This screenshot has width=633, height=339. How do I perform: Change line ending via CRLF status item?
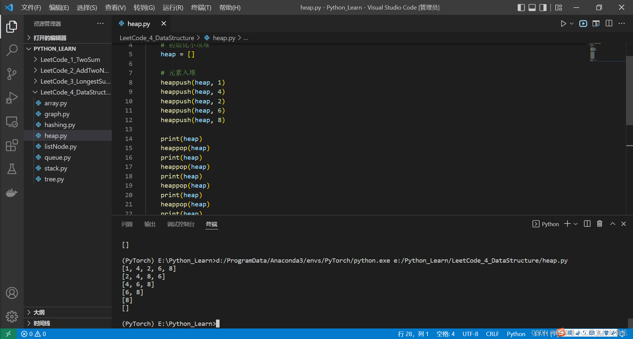click(x=492, y=334)
